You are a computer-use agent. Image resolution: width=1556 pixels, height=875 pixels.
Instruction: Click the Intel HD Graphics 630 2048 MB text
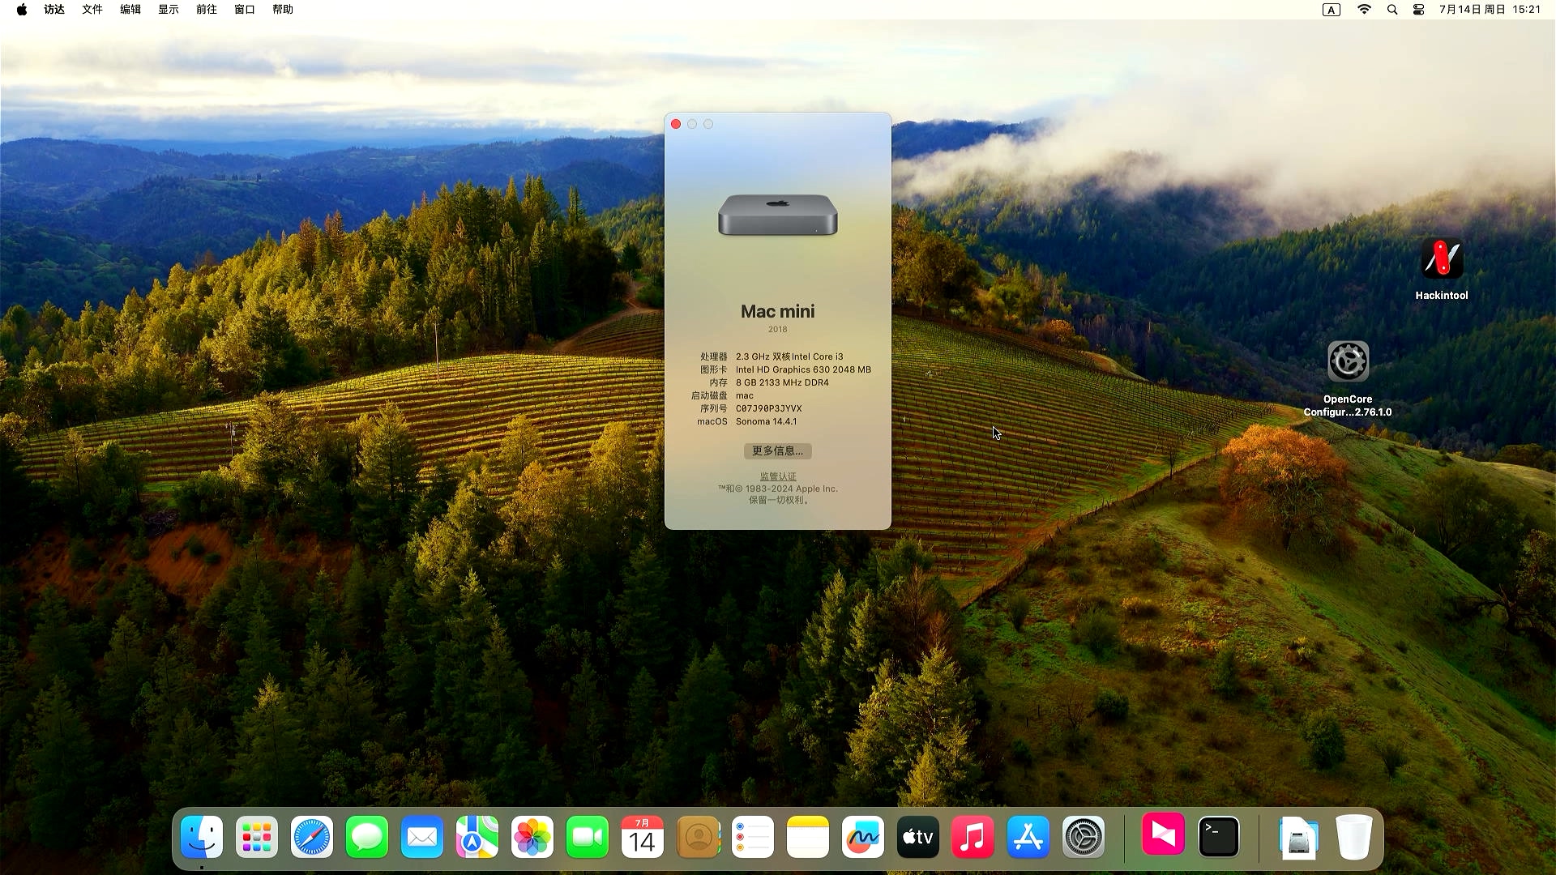[x=803, y=369]
